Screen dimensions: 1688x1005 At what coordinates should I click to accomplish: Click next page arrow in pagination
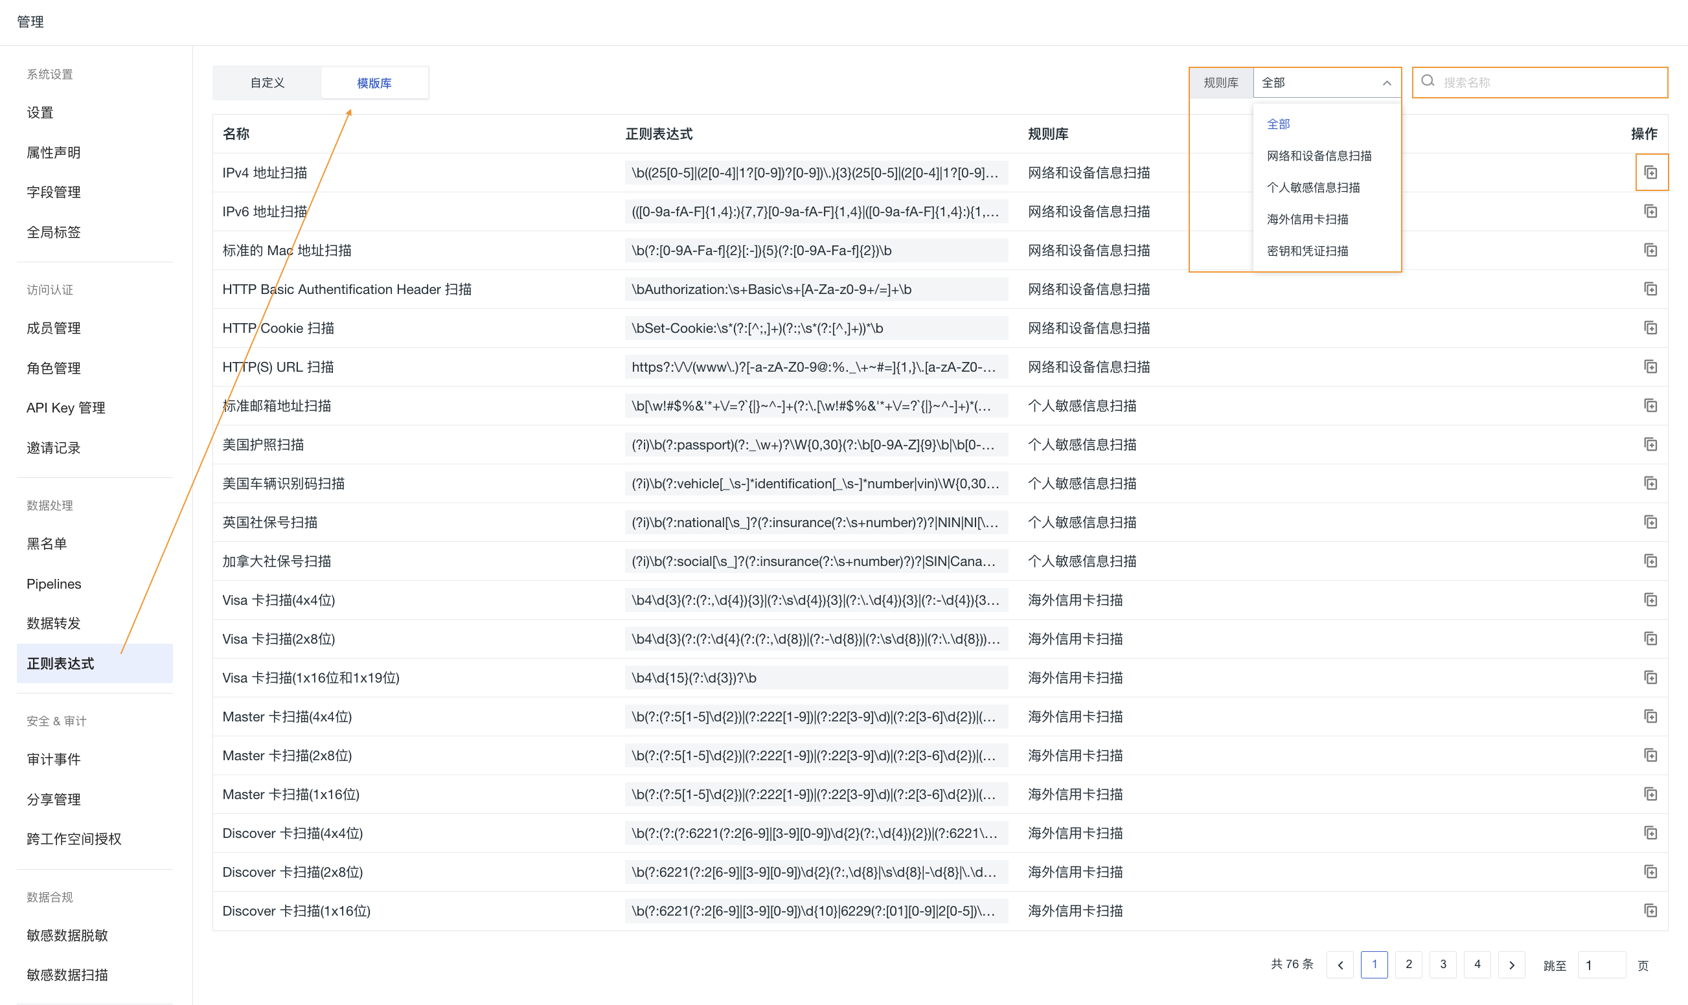1511,964
